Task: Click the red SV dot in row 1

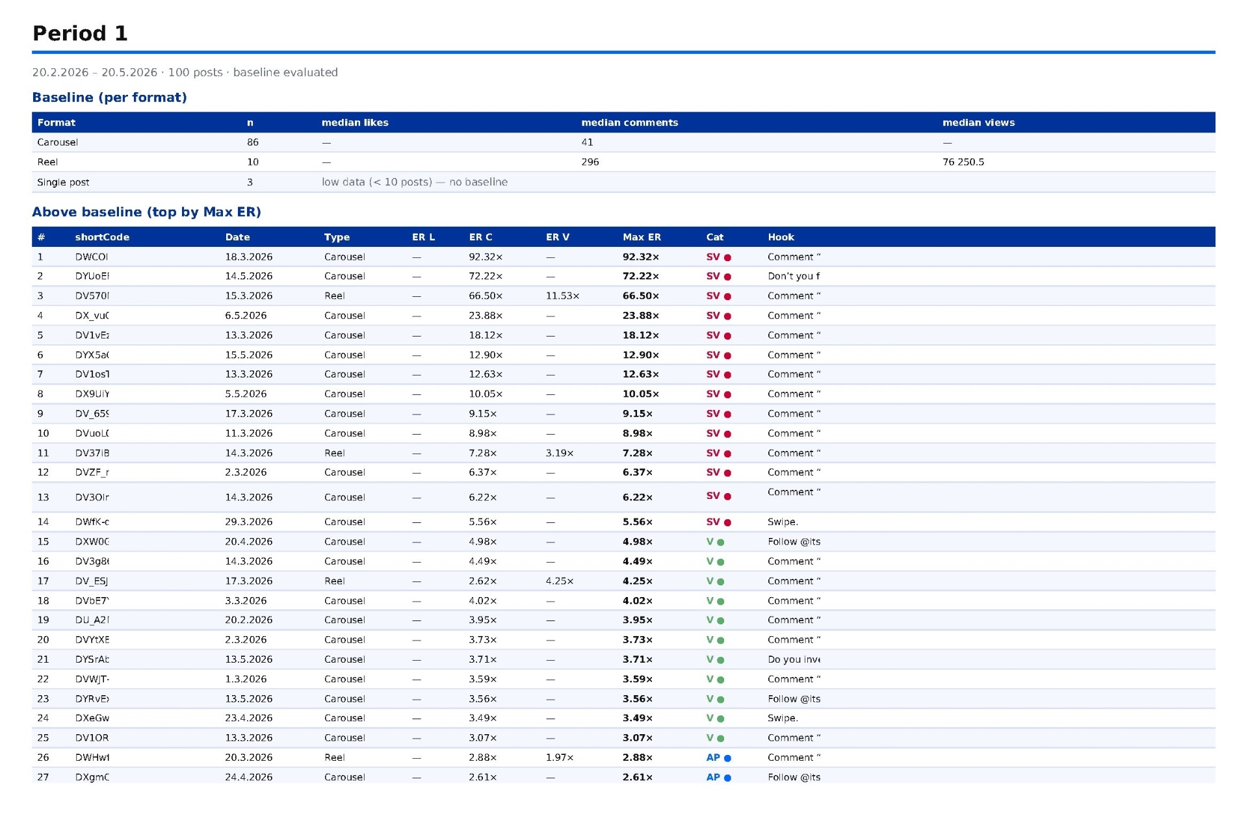Action: tap(727, 258)
